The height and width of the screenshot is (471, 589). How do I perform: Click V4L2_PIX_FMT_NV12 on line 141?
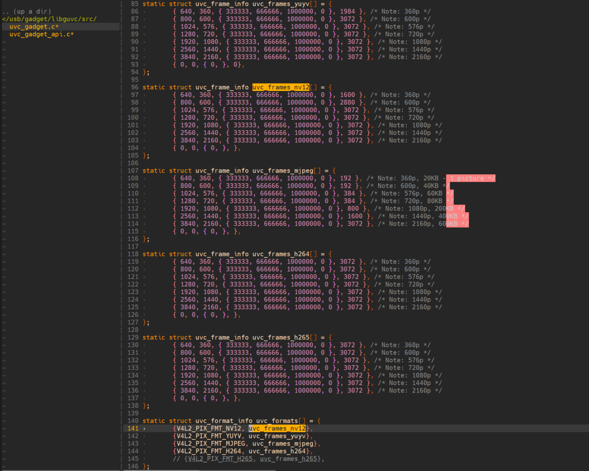(209, 428)
